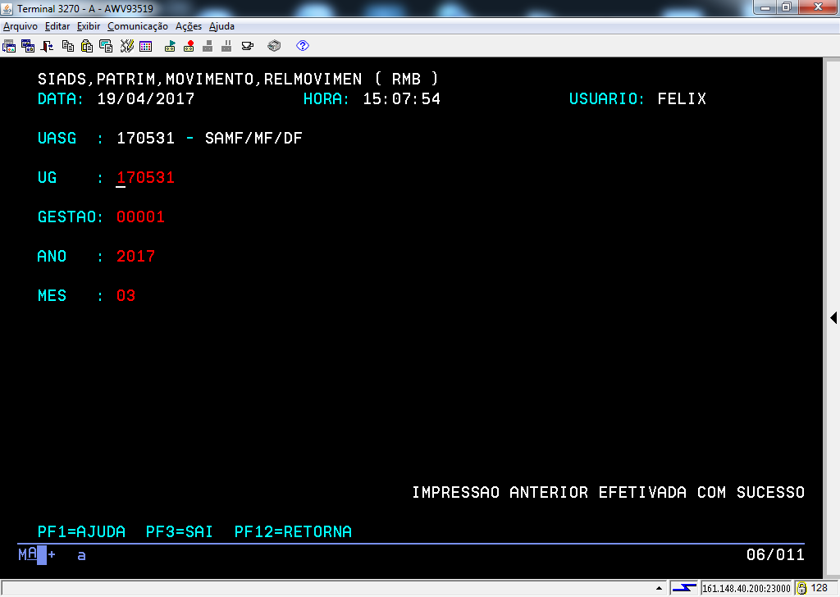Click PF12=RETORNA text
Screen dimensions: 840x597
pyautogui.click(x=293, y=531)
